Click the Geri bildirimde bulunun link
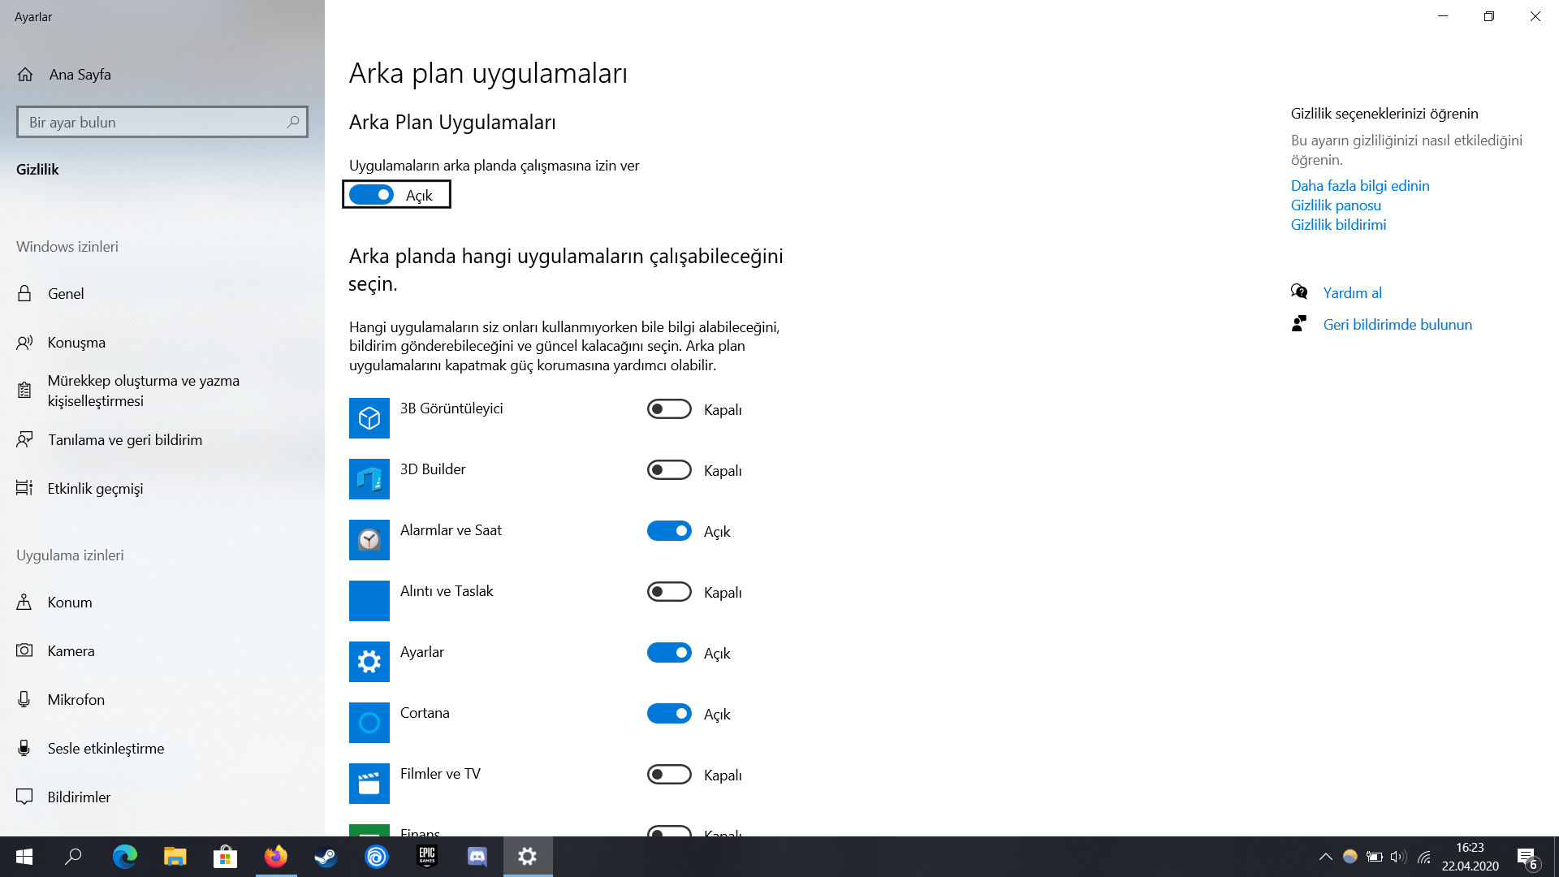 [1397, 325]
